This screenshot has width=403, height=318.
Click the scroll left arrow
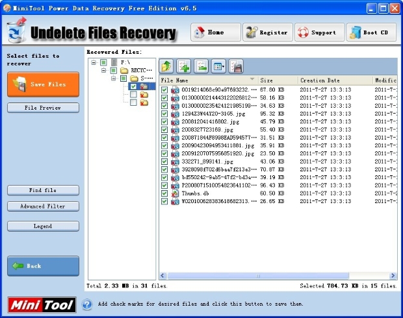click(162, 276)
